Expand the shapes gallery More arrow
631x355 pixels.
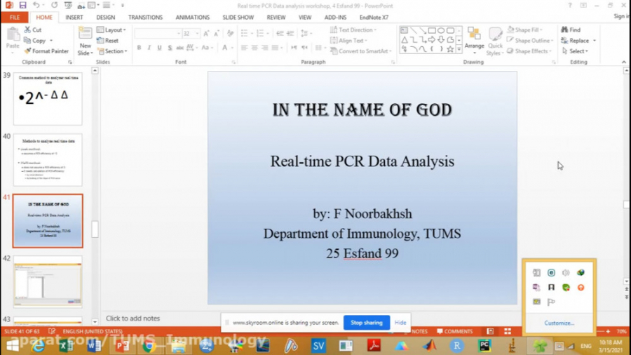[459, 49]
